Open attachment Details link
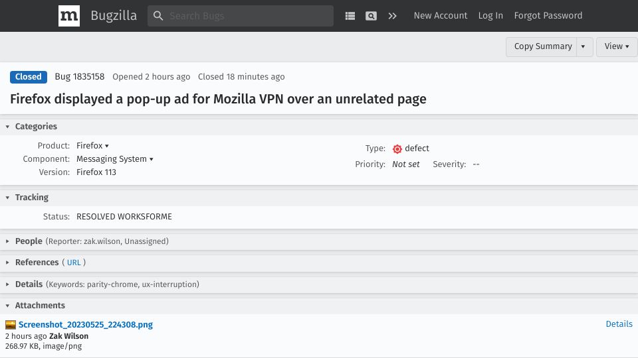The width and height of the screenshot is (638, 358). (x=619, y=324)
